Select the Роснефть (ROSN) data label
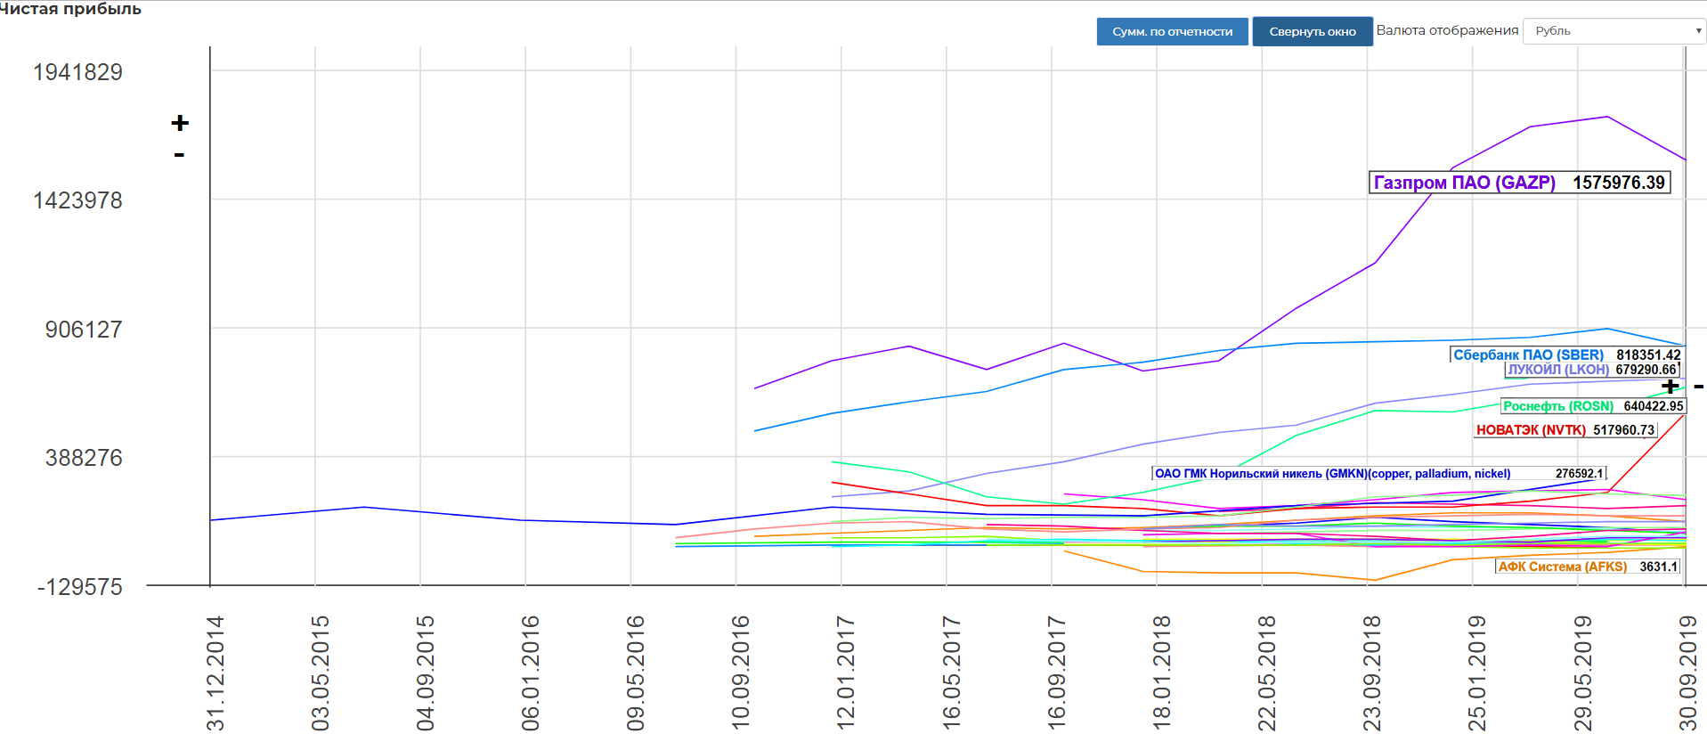 (x=1593, y=406)
